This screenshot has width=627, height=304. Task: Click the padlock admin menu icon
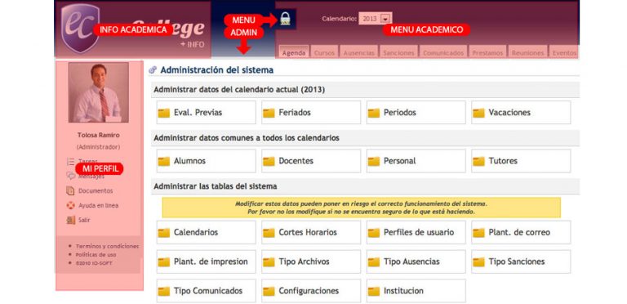click(x=284, y=19)
